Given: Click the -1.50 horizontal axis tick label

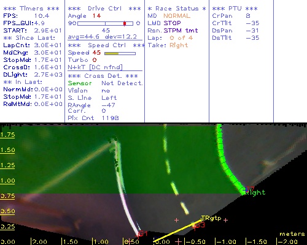Looking at the screenshot, I should pos(257,242).
